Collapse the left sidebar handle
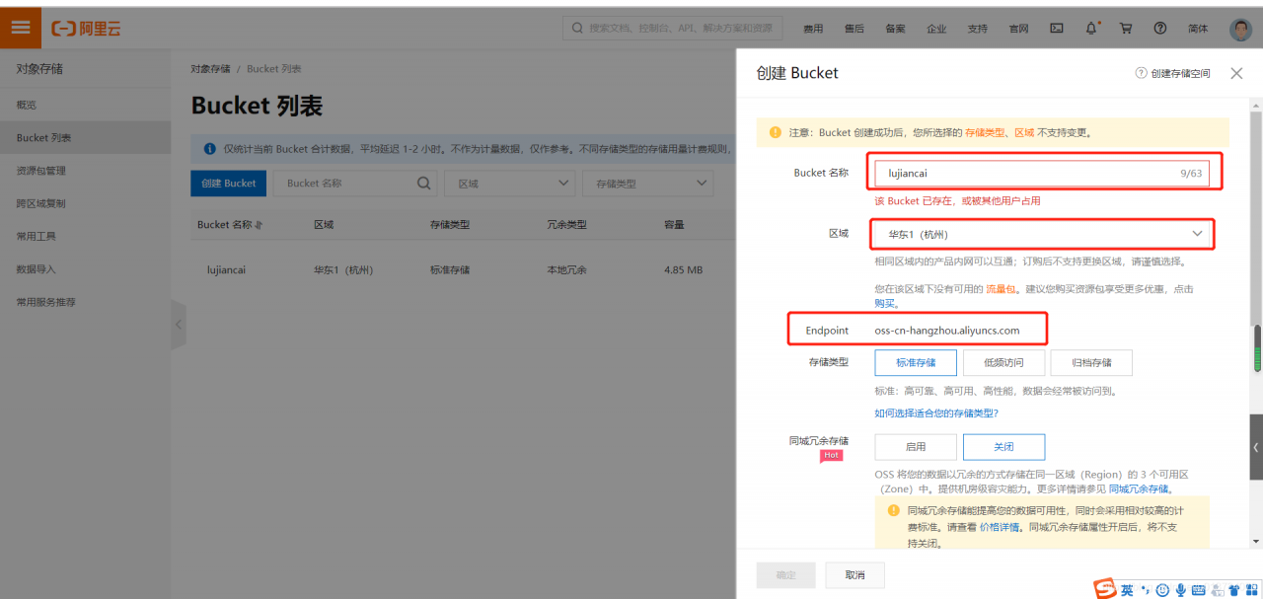This screenshot has height=599, width=1263. [x=179, y=325]
